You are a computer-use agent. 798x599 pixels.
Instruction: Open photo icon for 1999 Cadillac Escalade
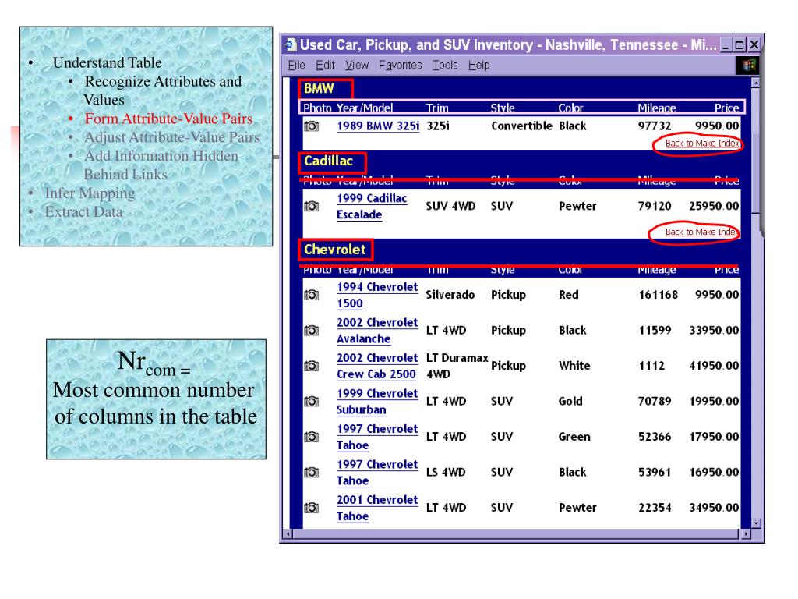[x=312, y=206]
